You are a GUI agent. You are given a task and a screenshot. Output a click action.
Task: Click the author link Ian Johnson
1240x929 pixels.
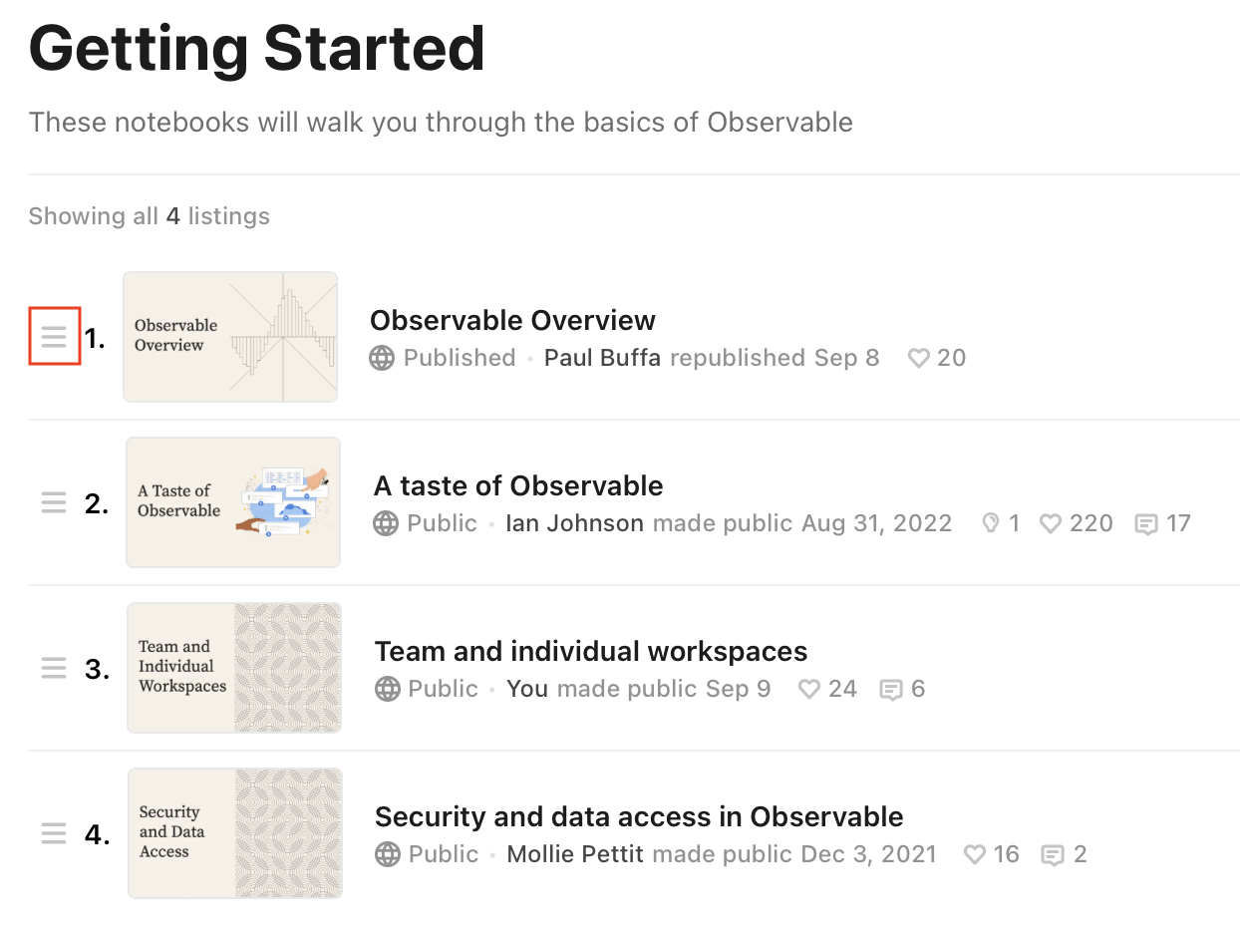(574, 523)
